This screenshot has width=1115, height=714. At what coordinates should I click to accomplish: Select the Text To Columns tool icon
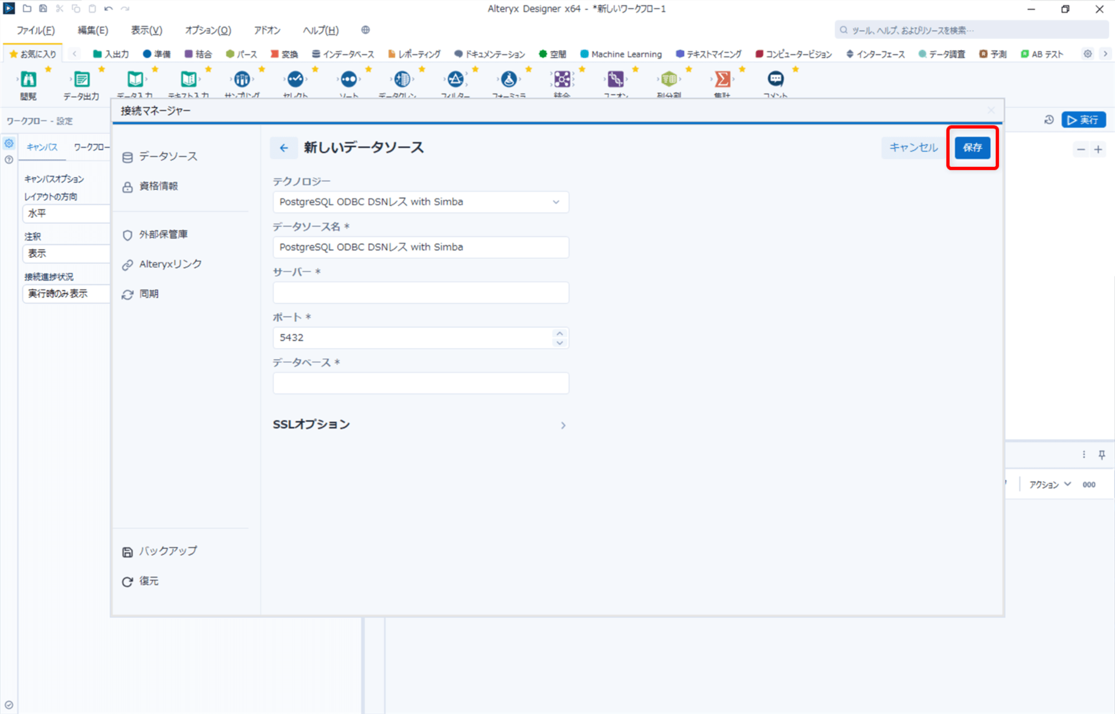tap(669, 79)
